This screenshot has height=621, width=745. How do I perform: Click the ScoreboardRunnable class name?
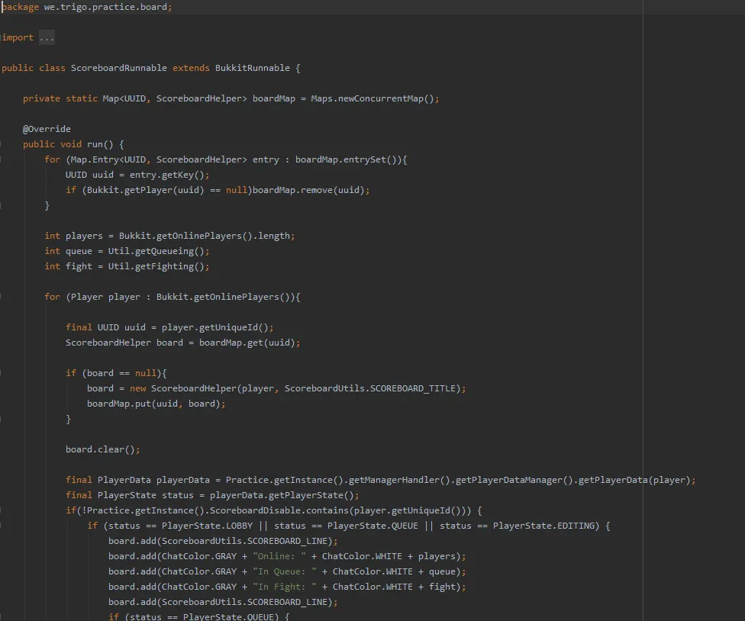(x=118, y=68)
